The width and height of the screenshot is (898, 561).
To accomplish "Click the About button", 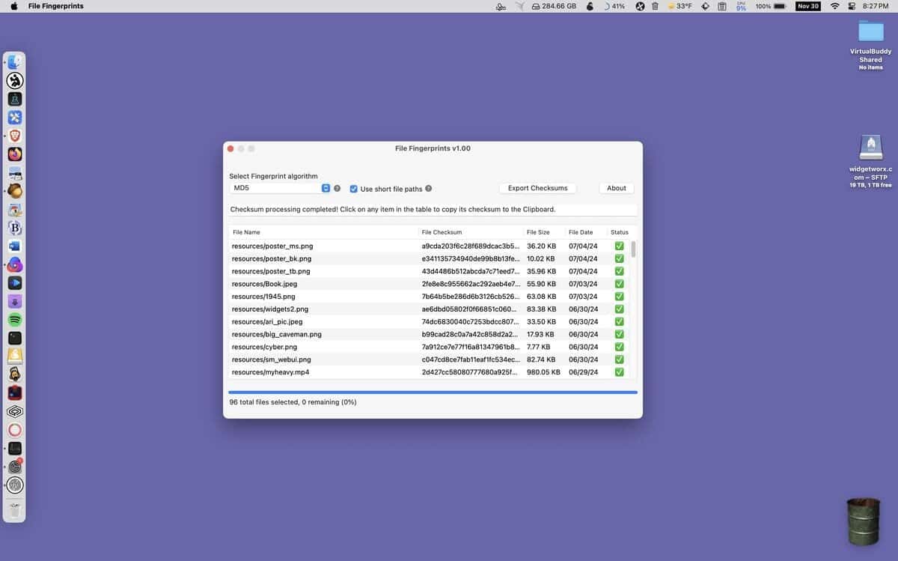I will 617,188.
